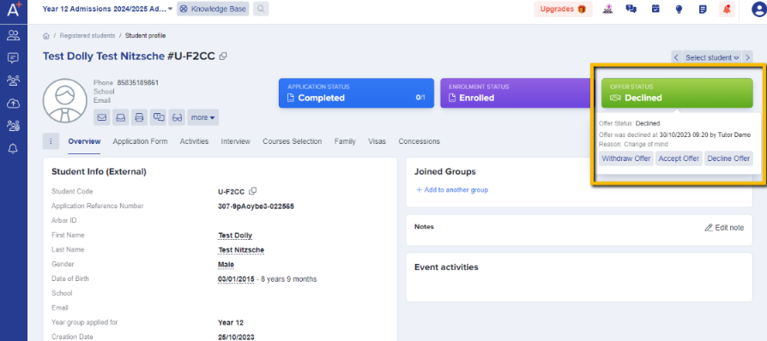
Task: Click the A+ logo in sidebar
Action: pyautogui.click(x=14, y=9)
